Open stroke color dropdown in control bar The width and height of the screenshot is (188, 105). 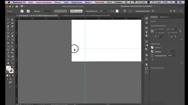(31, 11)
